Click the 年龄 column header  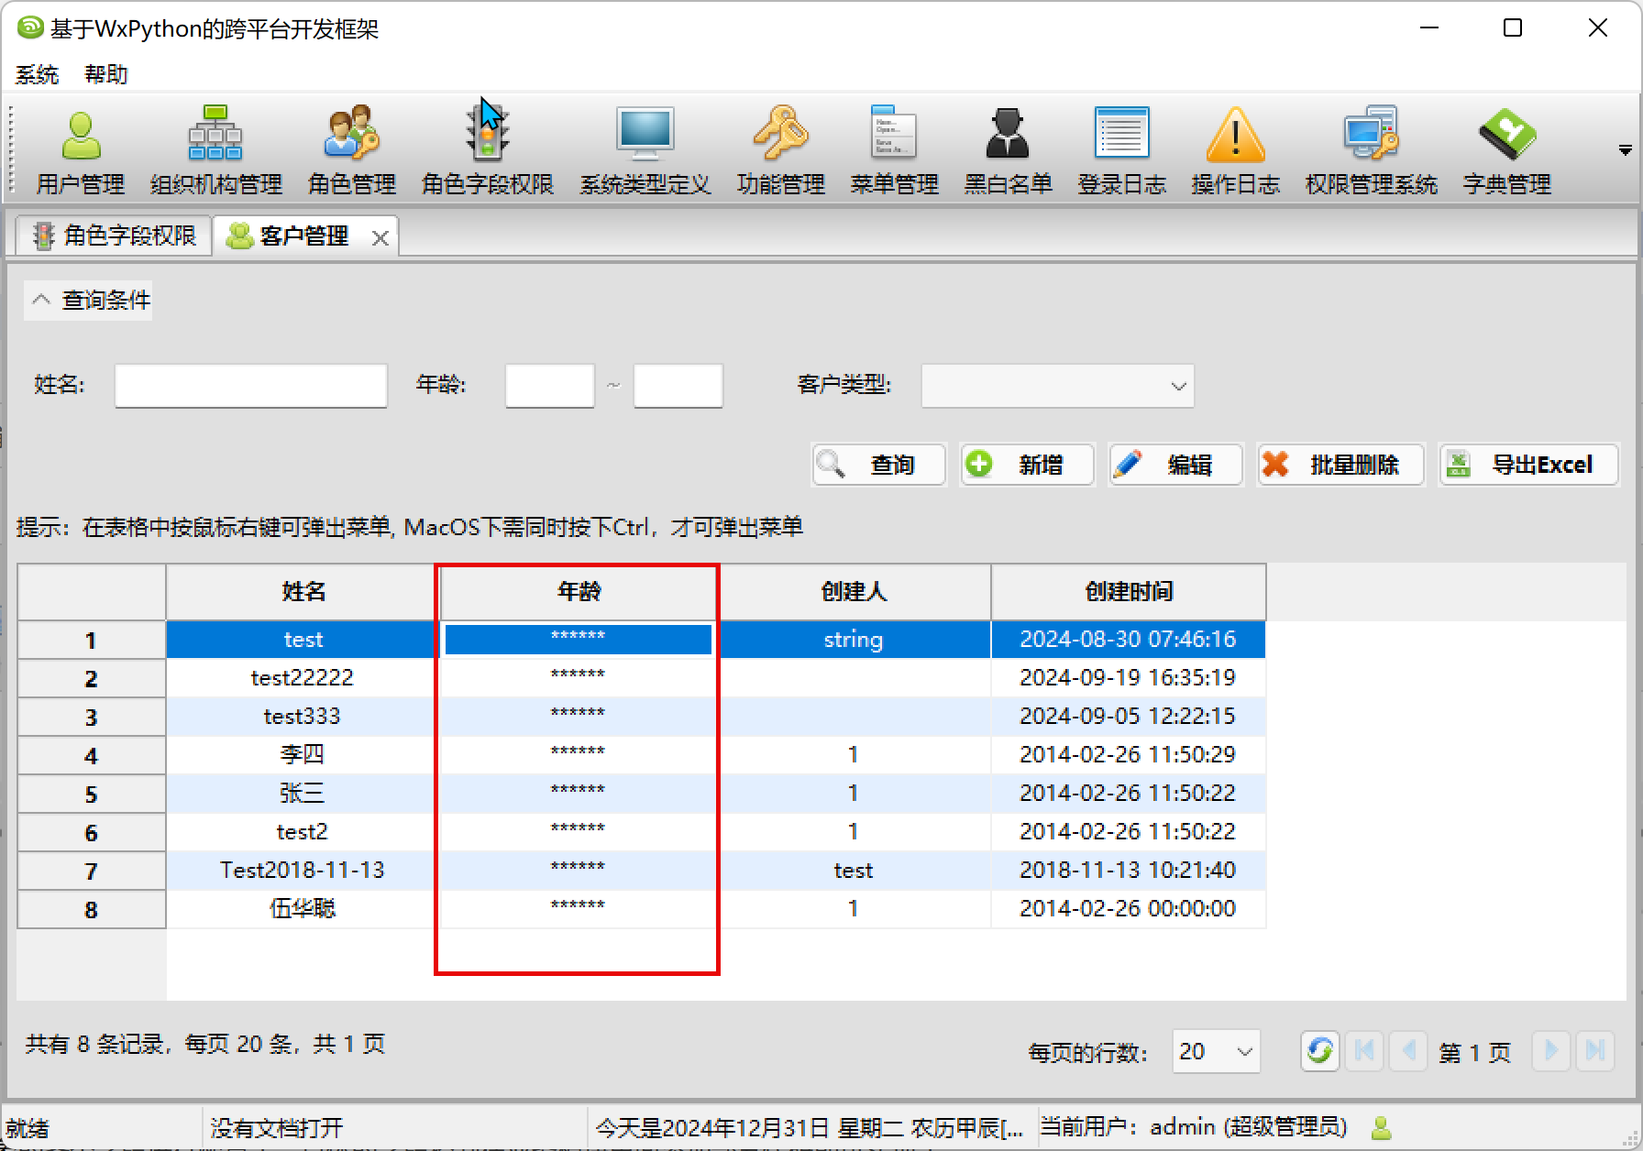click(579, 592)
